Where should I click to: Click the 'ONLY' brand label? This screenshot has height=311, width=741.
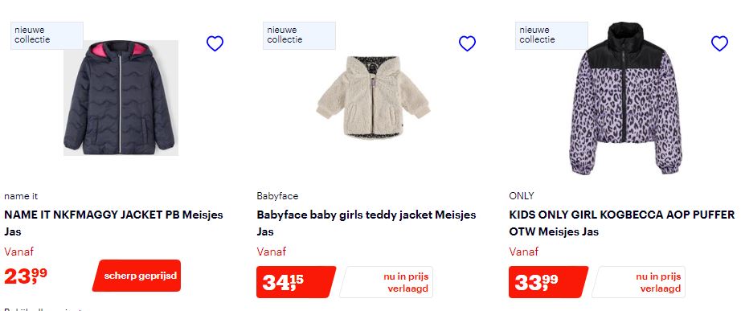[x=522, y=195]
